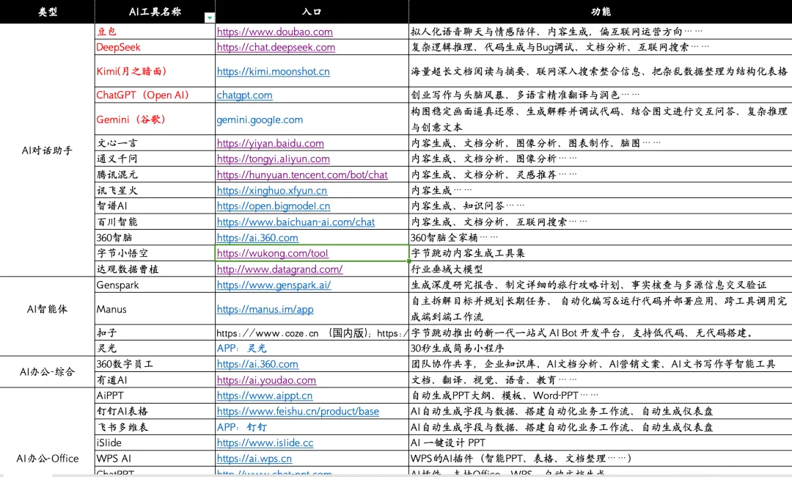Open the https://open.bigmodel.cn link
Screen dimensions: 792x477
274,206
